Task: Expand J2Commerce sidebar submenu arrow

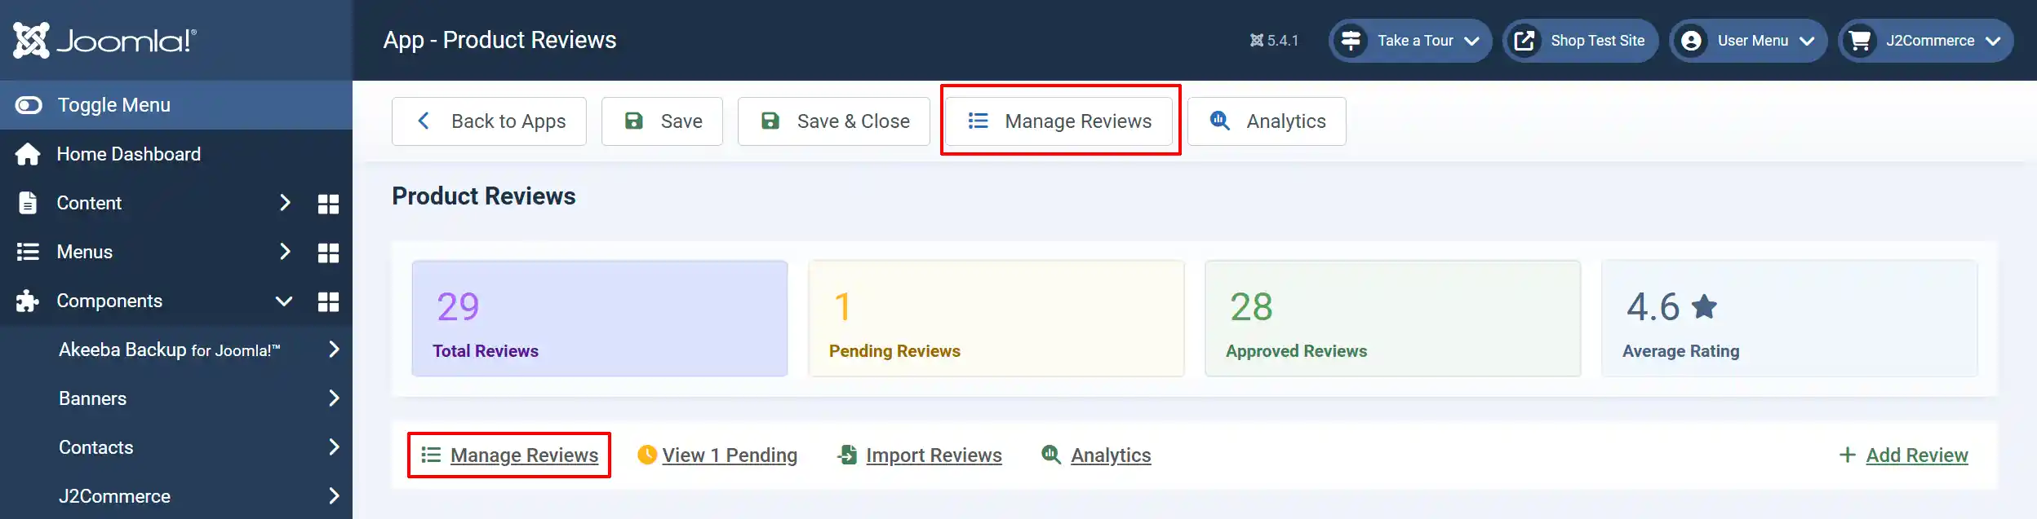Action: pos(333,495)
